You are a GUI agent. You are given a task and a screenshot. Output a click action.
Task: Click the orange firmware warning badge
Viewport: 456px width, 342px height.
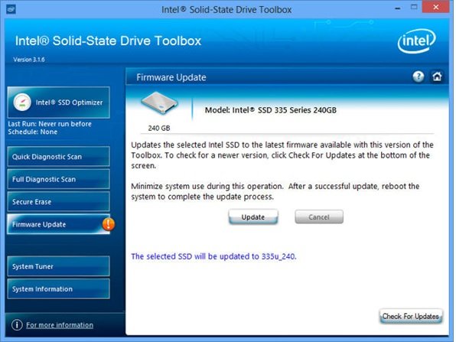(x=109, y=224)
